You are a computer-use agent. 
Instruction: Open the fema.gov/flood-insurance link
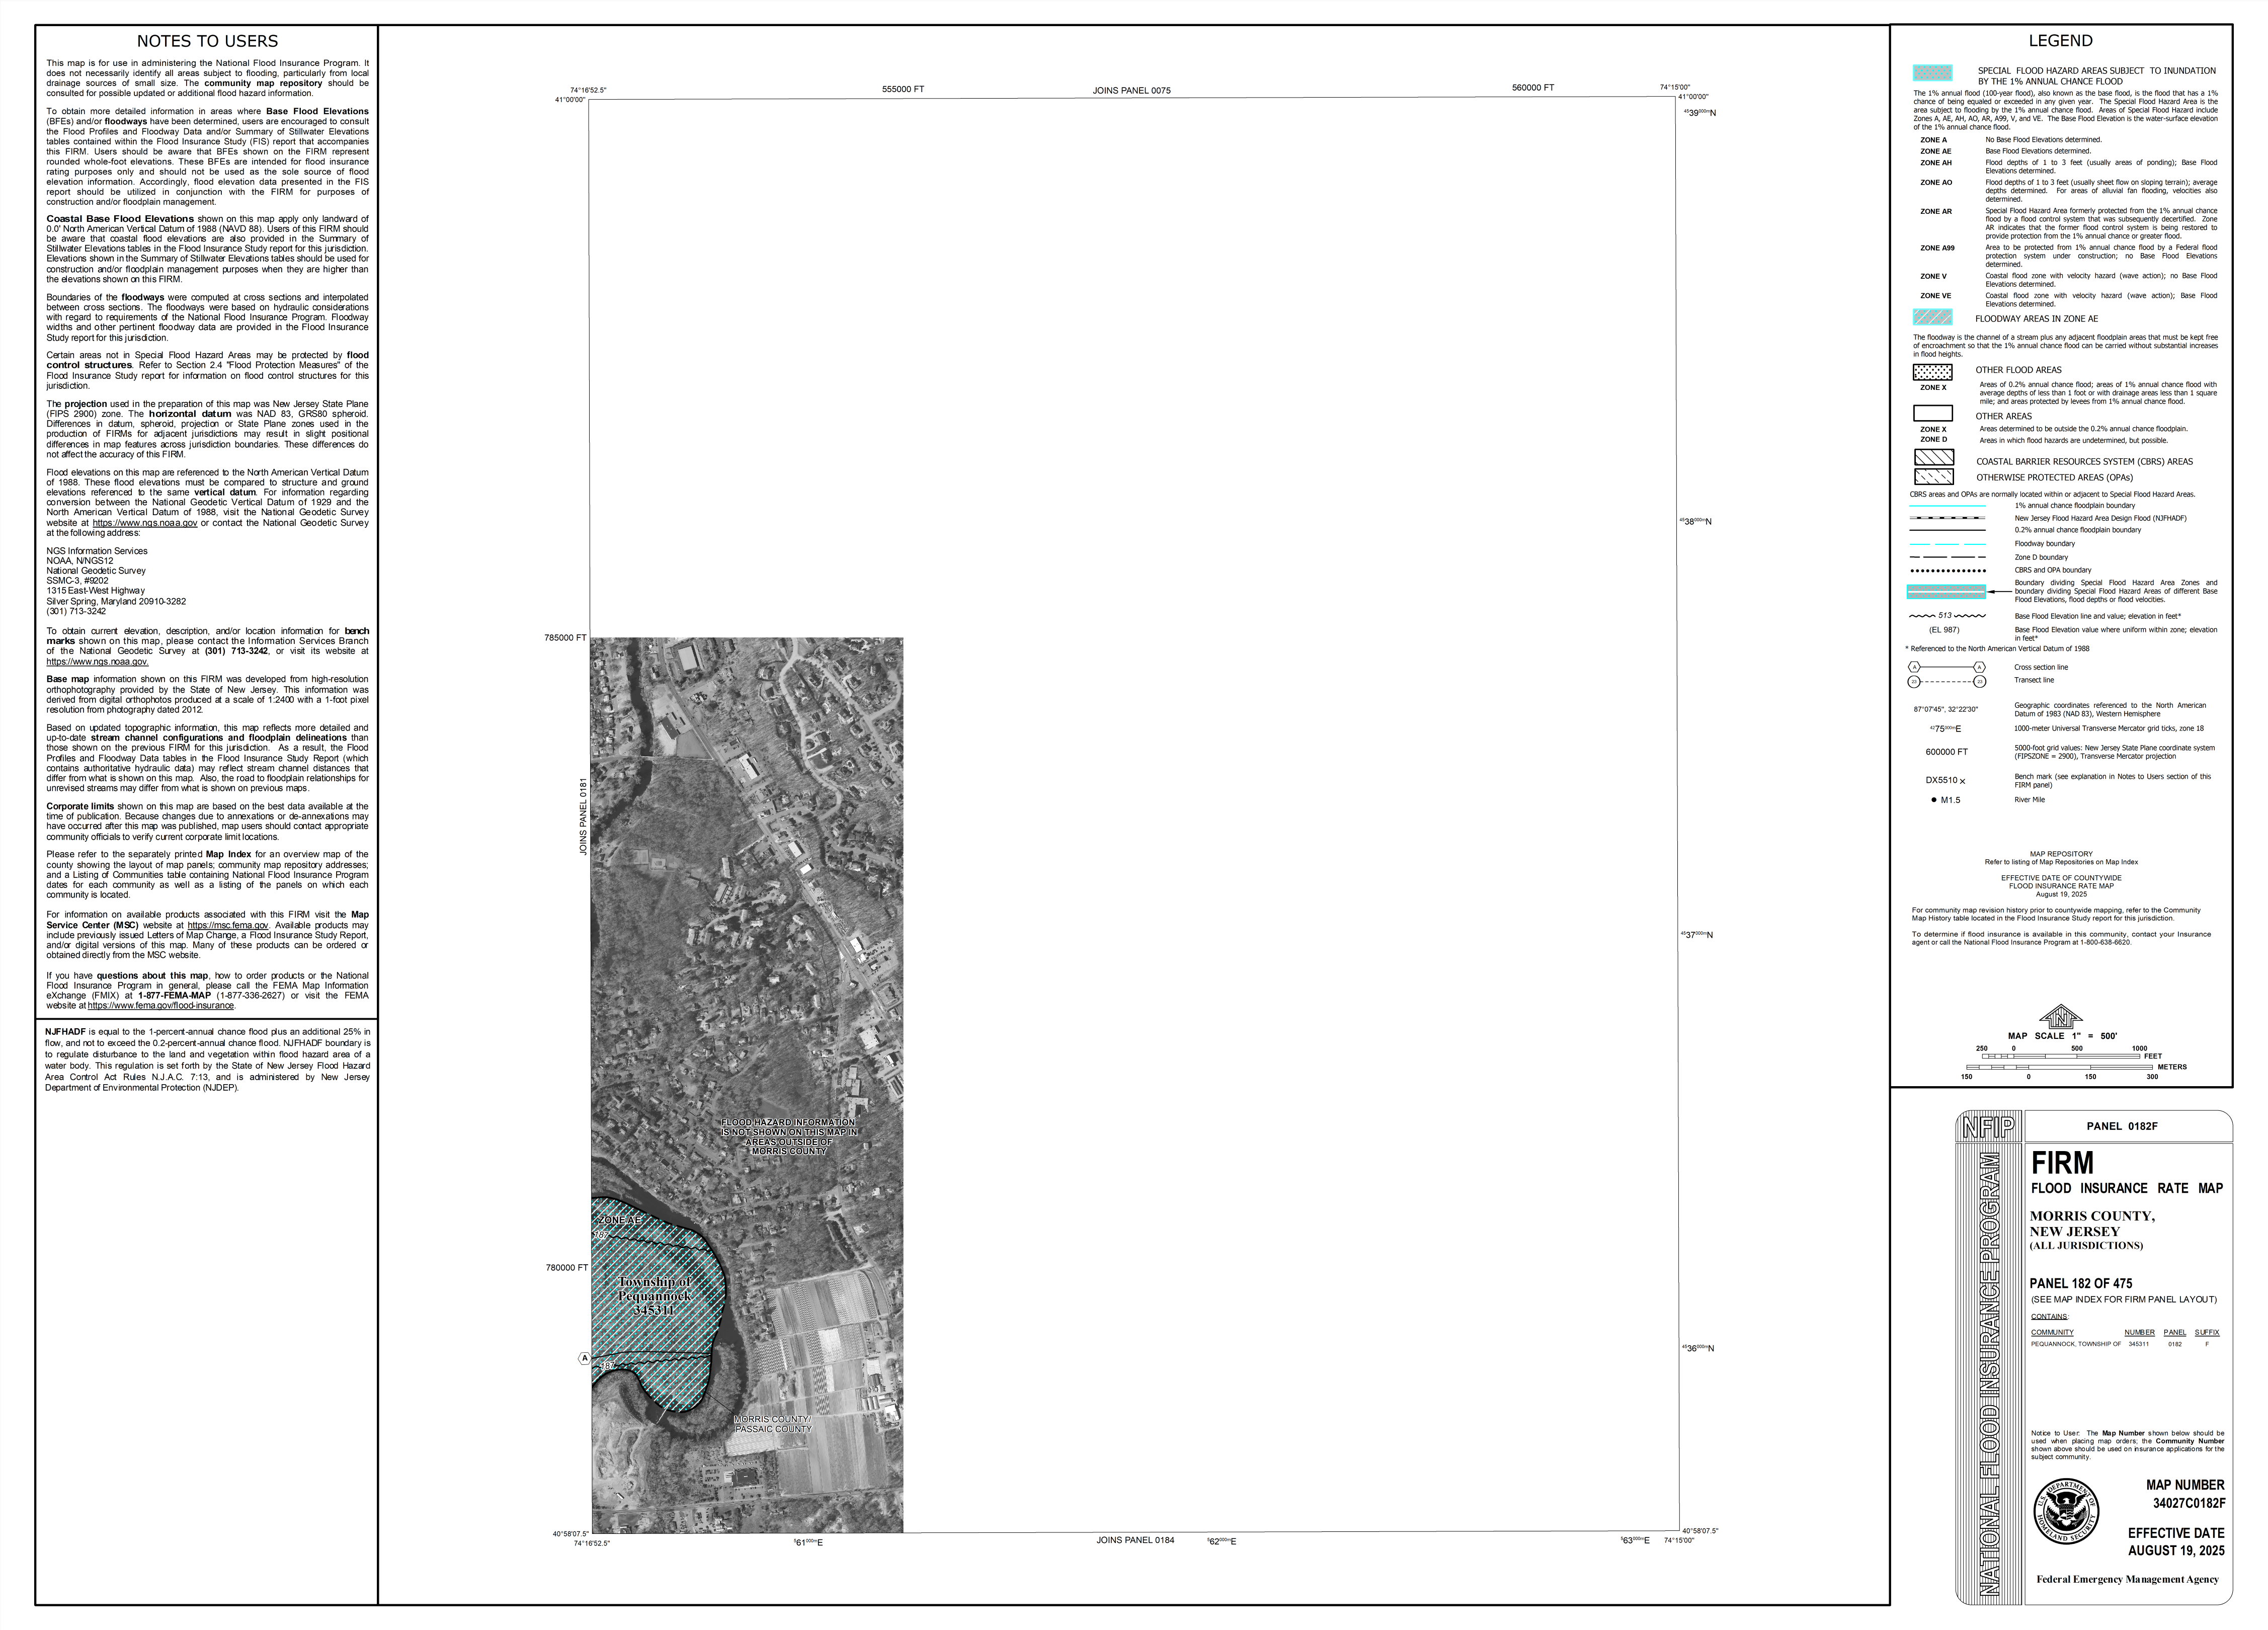[x=160, y=1005]
